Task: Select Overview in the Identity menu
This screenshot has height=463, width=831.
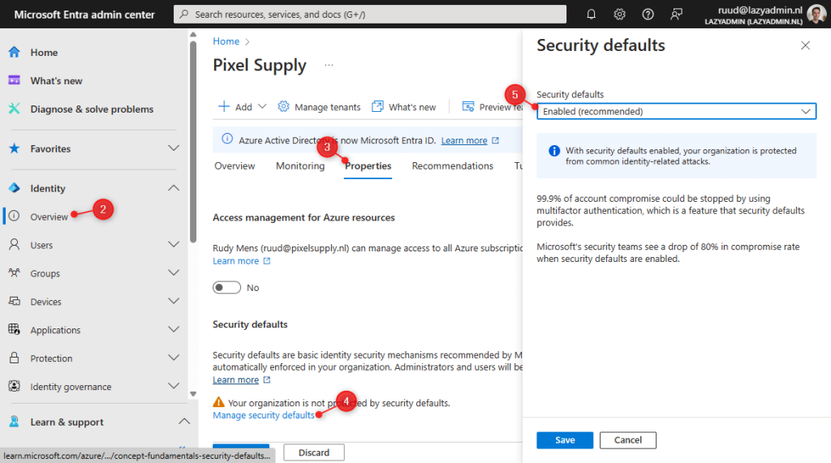Action: pos(50,216)
